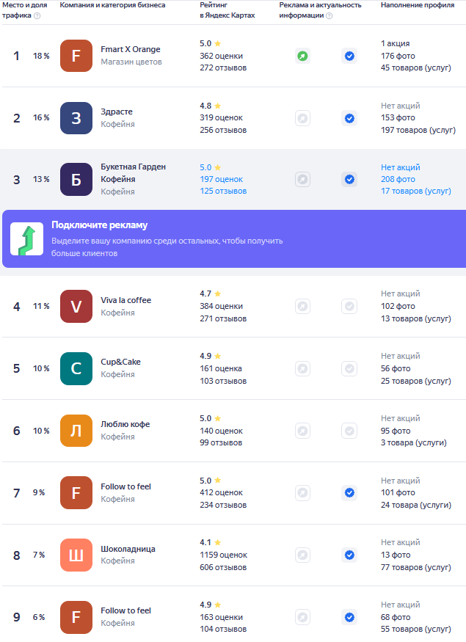
Task: Click the blue verified checkmark for Здрасте
Action: [x=349, y=118]
